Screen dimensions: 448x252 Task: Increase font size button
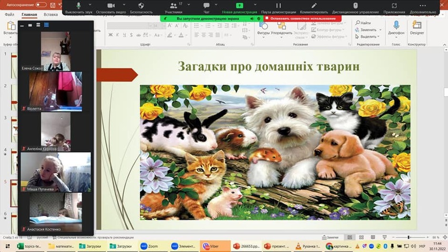pos(170,26)
